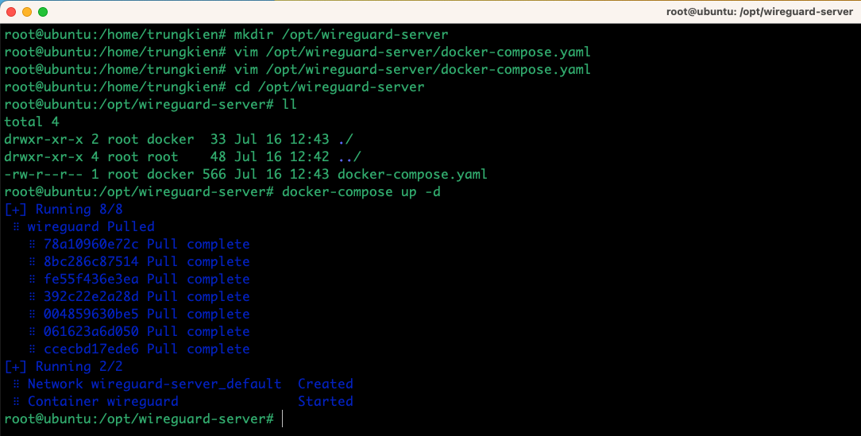861x436 pixels.
Task: Click the layer hash fe55f436e3ea
Action: tap(91, 279)
